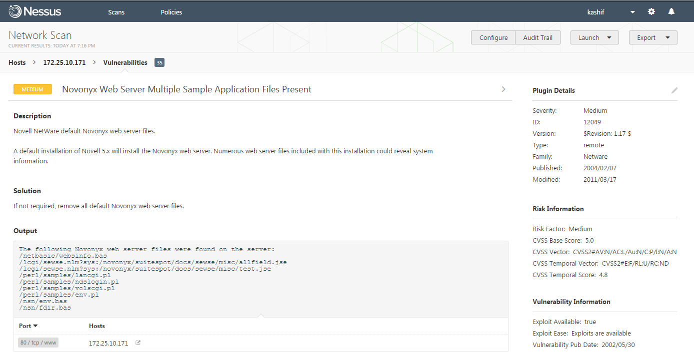This screenshot has height=354, width=694.
Task: Click the Output heading
Action: click(x=25, y=231)
